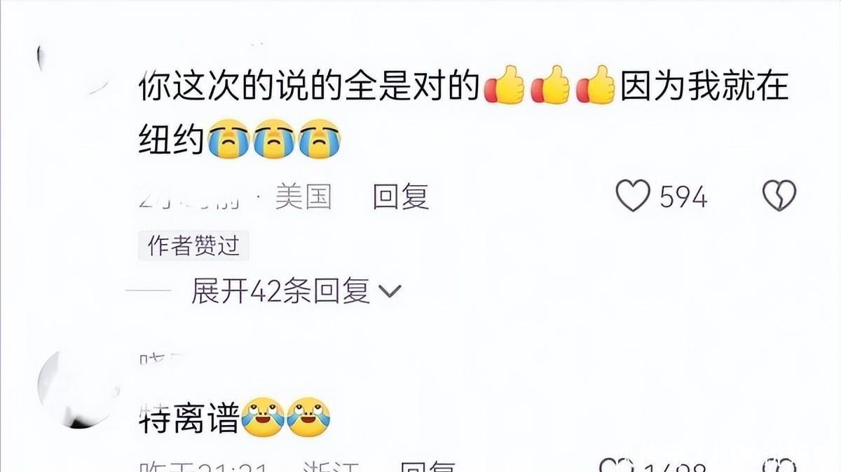Open the 特离谱 commenter's profile avatar
This screenshot has height=472, width=841.
(76, 390)
